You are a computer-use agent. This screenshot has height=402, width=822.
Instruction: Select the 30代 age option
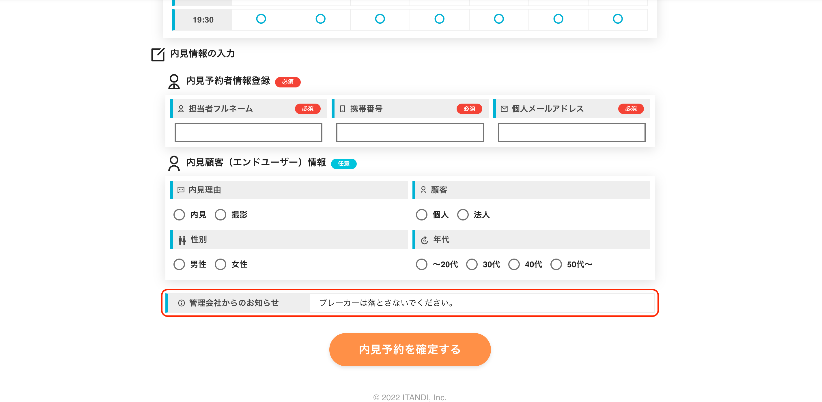pos(472,264)
